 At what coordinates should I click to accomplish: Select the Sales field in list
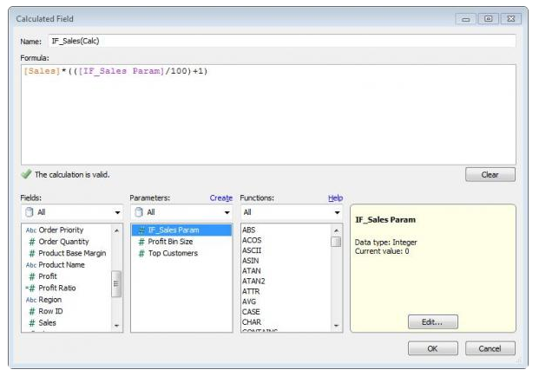pos(49,322)
